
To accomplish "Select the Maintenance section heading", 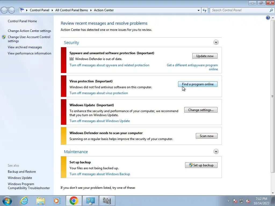I will (76, 152).
